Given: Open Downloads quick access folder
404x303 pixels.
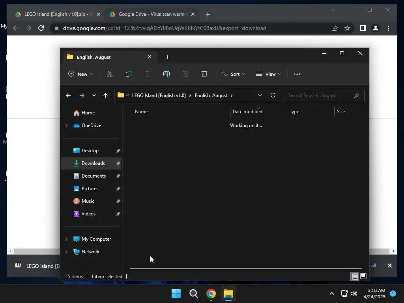Looking at the screenshot, I should click(91, 163).
